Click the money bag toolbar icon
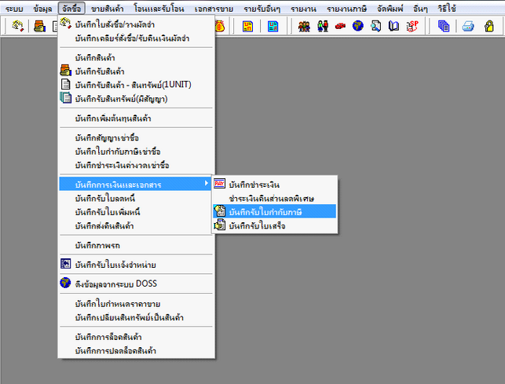505x384 pixels. coord(219,26)
